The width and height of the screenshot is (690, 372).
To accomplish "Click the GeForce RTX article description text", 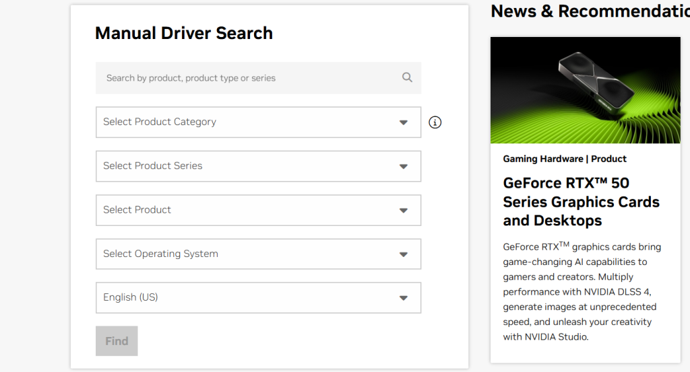I will (581, 292).
